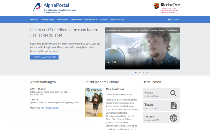This screenshot has width=210, height=131.
Task: Open Veranstaltungen in the navigation bar
Action: click(x=117, y=20)
